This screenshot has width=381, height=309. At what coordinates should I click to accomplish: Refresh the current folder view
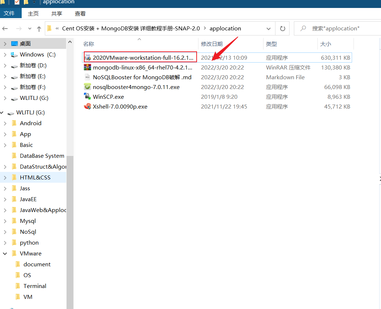282,29
